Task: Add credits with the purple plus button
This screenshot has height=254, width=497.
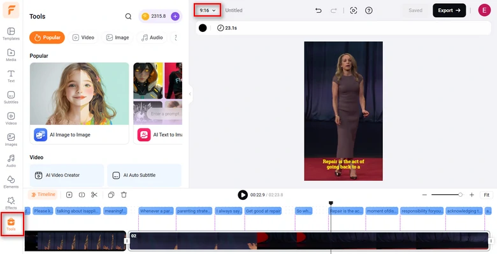Action: pyautogui.click(x=175, y=16)
